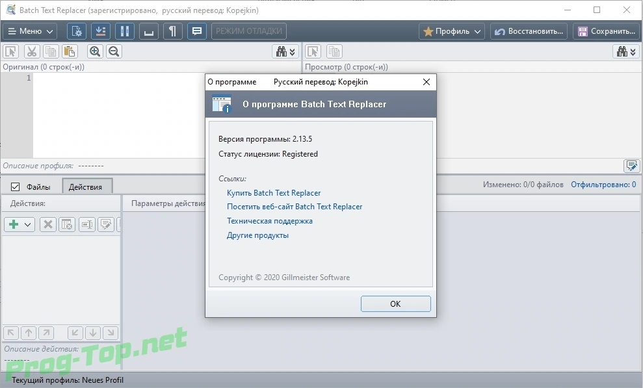The height and width of the screenshot is (388, 643).
Task: Click the Copy icon in Оригинал toolbar
Action: click(51, 51)
